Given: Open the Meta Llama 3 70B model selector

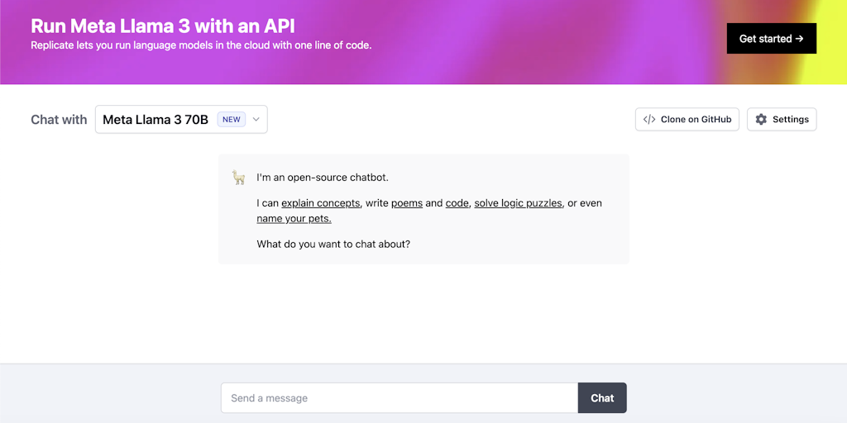Looking at the screenshot, I should [156, 120].
